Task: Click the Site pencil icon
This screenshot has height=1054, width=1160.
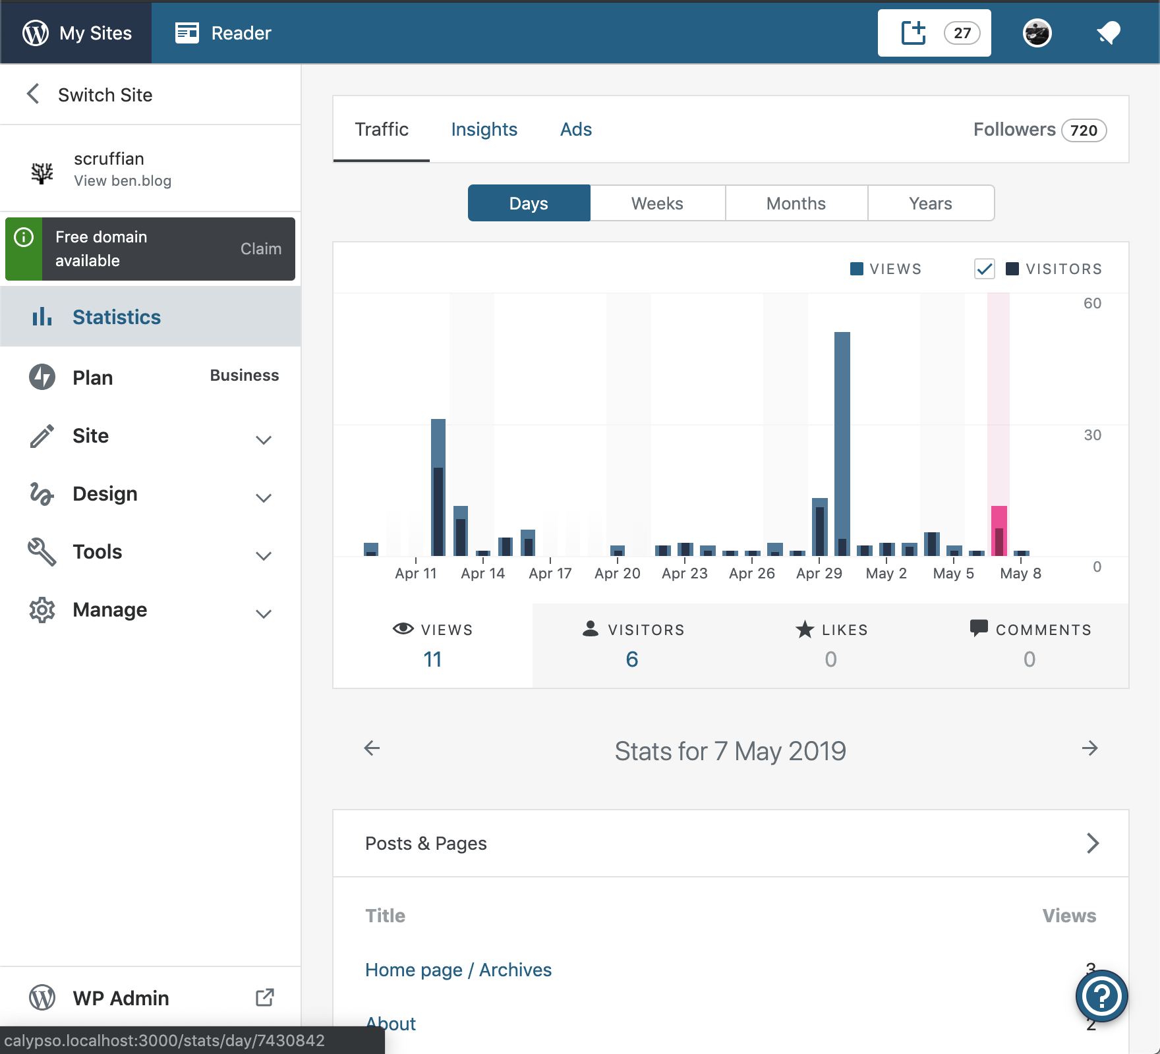Action: pos(42,435)
